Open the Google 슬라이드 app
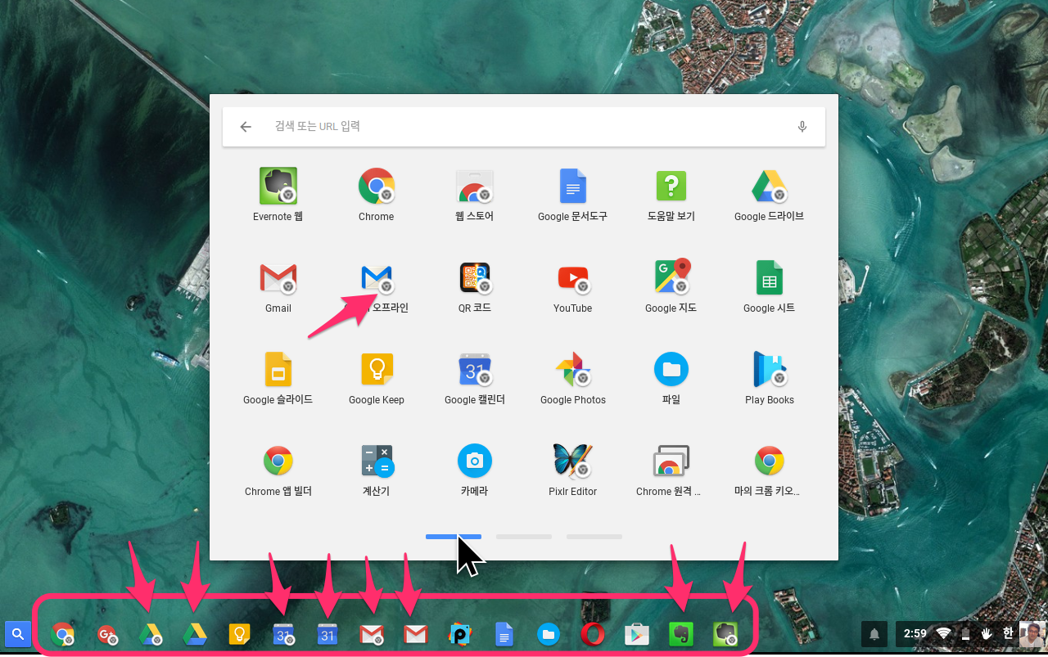Image resolution: width=1048 pixels, height=657 pixels. (x=278, y=378)
